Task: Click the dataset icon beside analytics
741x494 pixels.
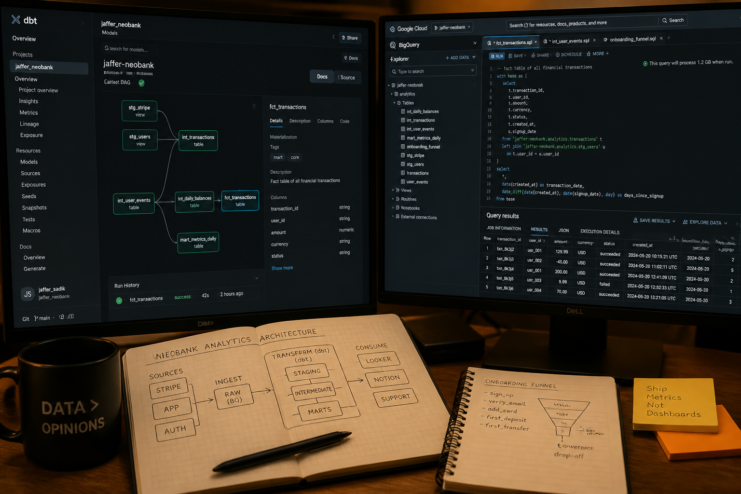Action: click(x=396, y=94)
